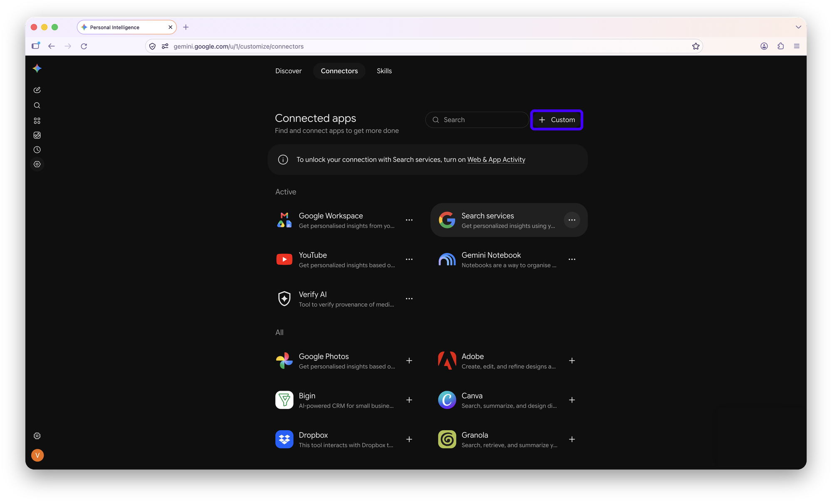Screen dimensions: 832x503
Task: Add the Canva connector
Action: 572,400
